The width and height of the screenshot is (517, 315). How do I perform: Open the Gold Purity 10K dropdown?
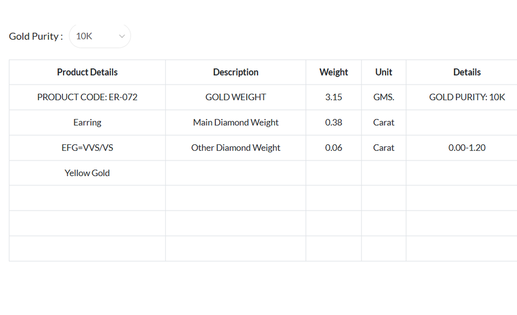pos(100,36)
